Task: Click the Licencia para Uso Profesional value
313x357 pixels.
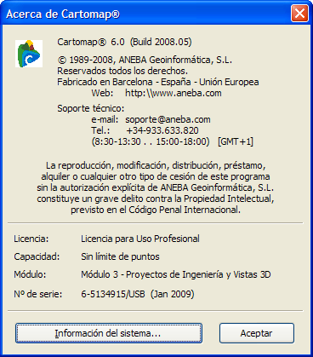Action: point(140,239)
